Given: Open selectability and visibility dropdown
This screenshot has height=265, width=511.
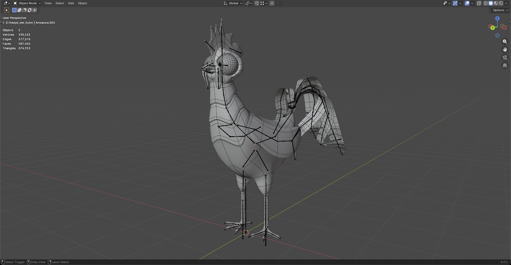Looking at the screenshot, I should tap(447, 3).
